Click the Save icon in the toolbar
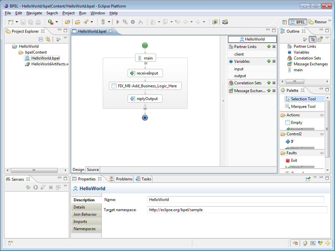This screenshot has width=335, height=251. (x=23, y=22)
